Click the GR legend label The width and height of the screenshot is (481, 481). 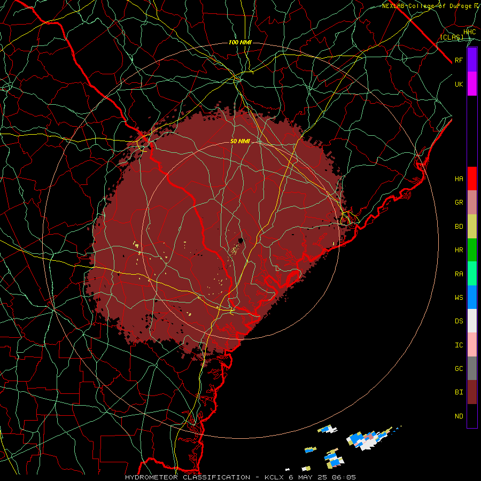point(459,203)
